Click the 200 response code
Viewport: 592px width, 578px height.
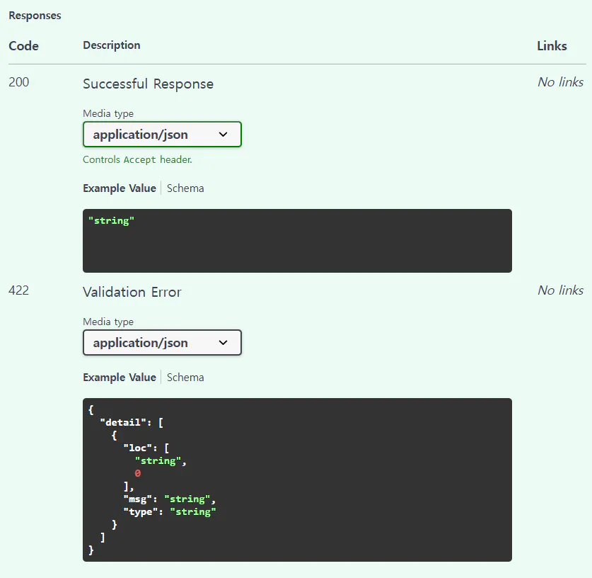click(19, 82)
